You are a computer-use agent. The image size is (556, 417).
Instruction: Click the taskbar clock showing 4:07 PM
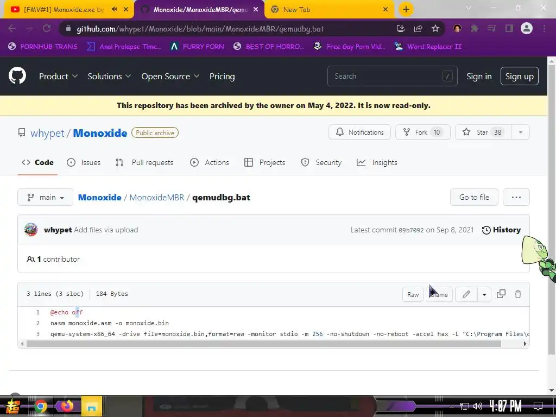(506, 406)
